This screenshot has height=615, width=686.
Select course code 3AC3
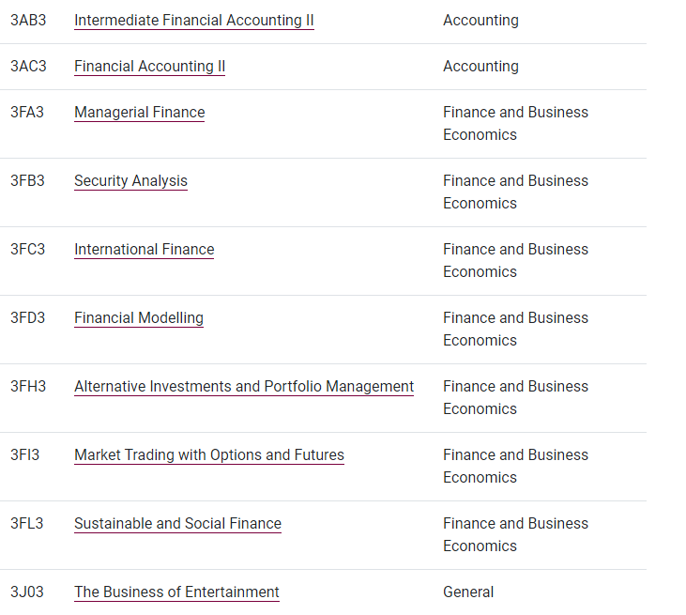point(28,66)
